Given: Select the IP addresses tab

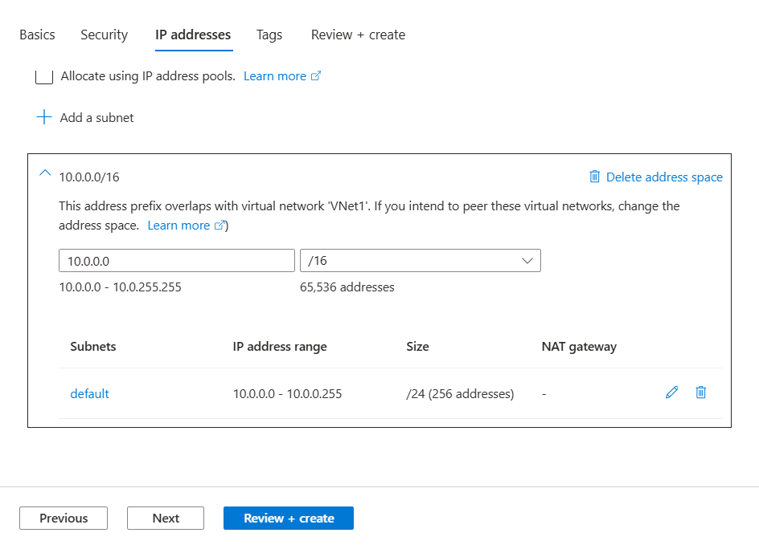Looking at the screenshot, I should [193, 35].
